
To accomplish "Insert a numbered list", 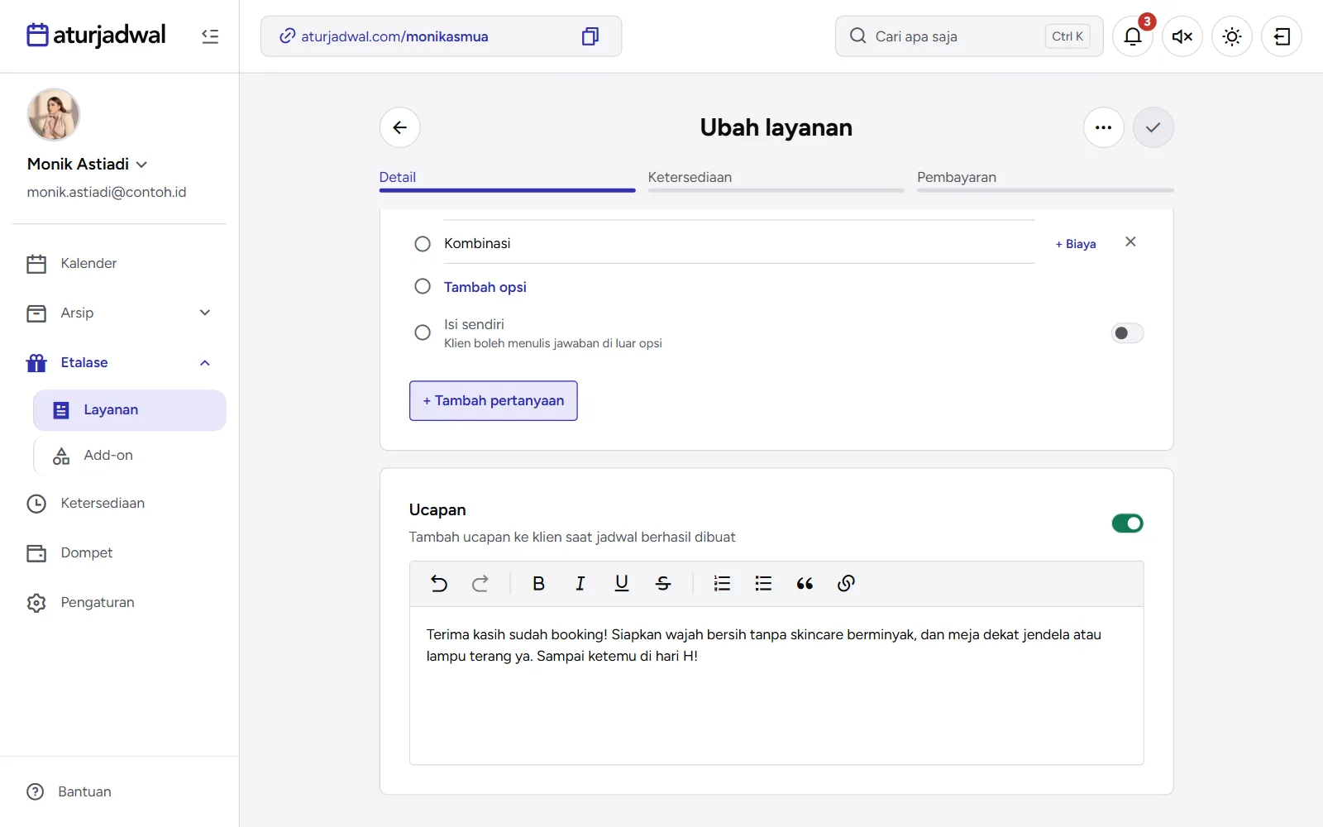I will point(722,584).
